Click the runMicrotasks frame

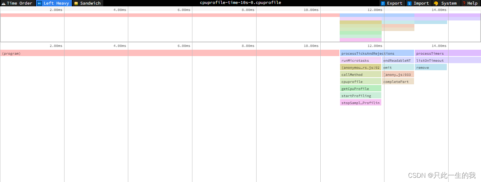360,60
